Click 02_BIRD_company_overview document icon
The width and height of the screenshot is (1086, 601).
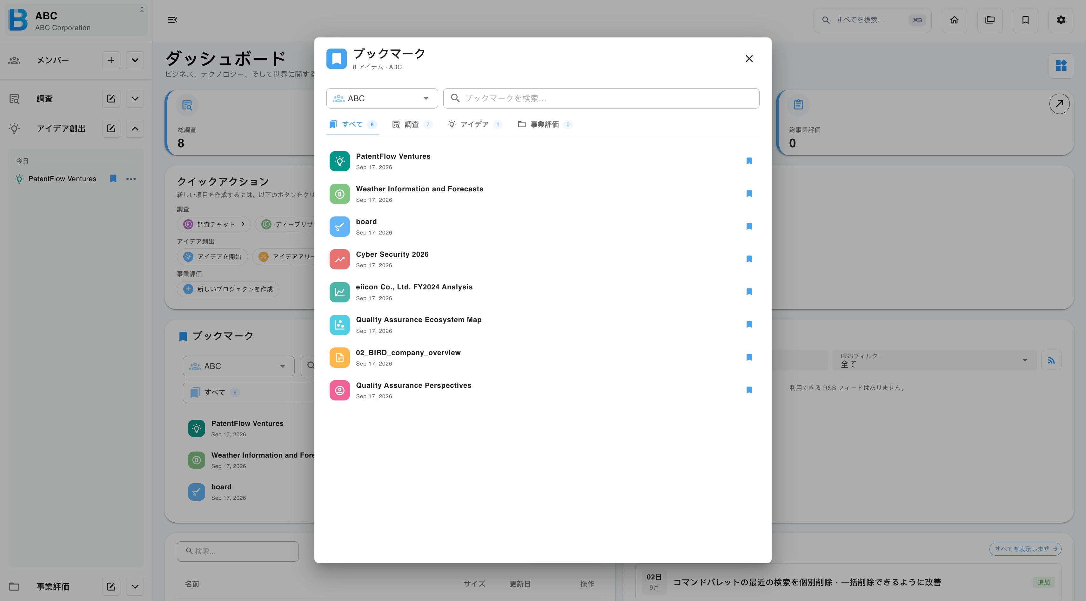339,358
